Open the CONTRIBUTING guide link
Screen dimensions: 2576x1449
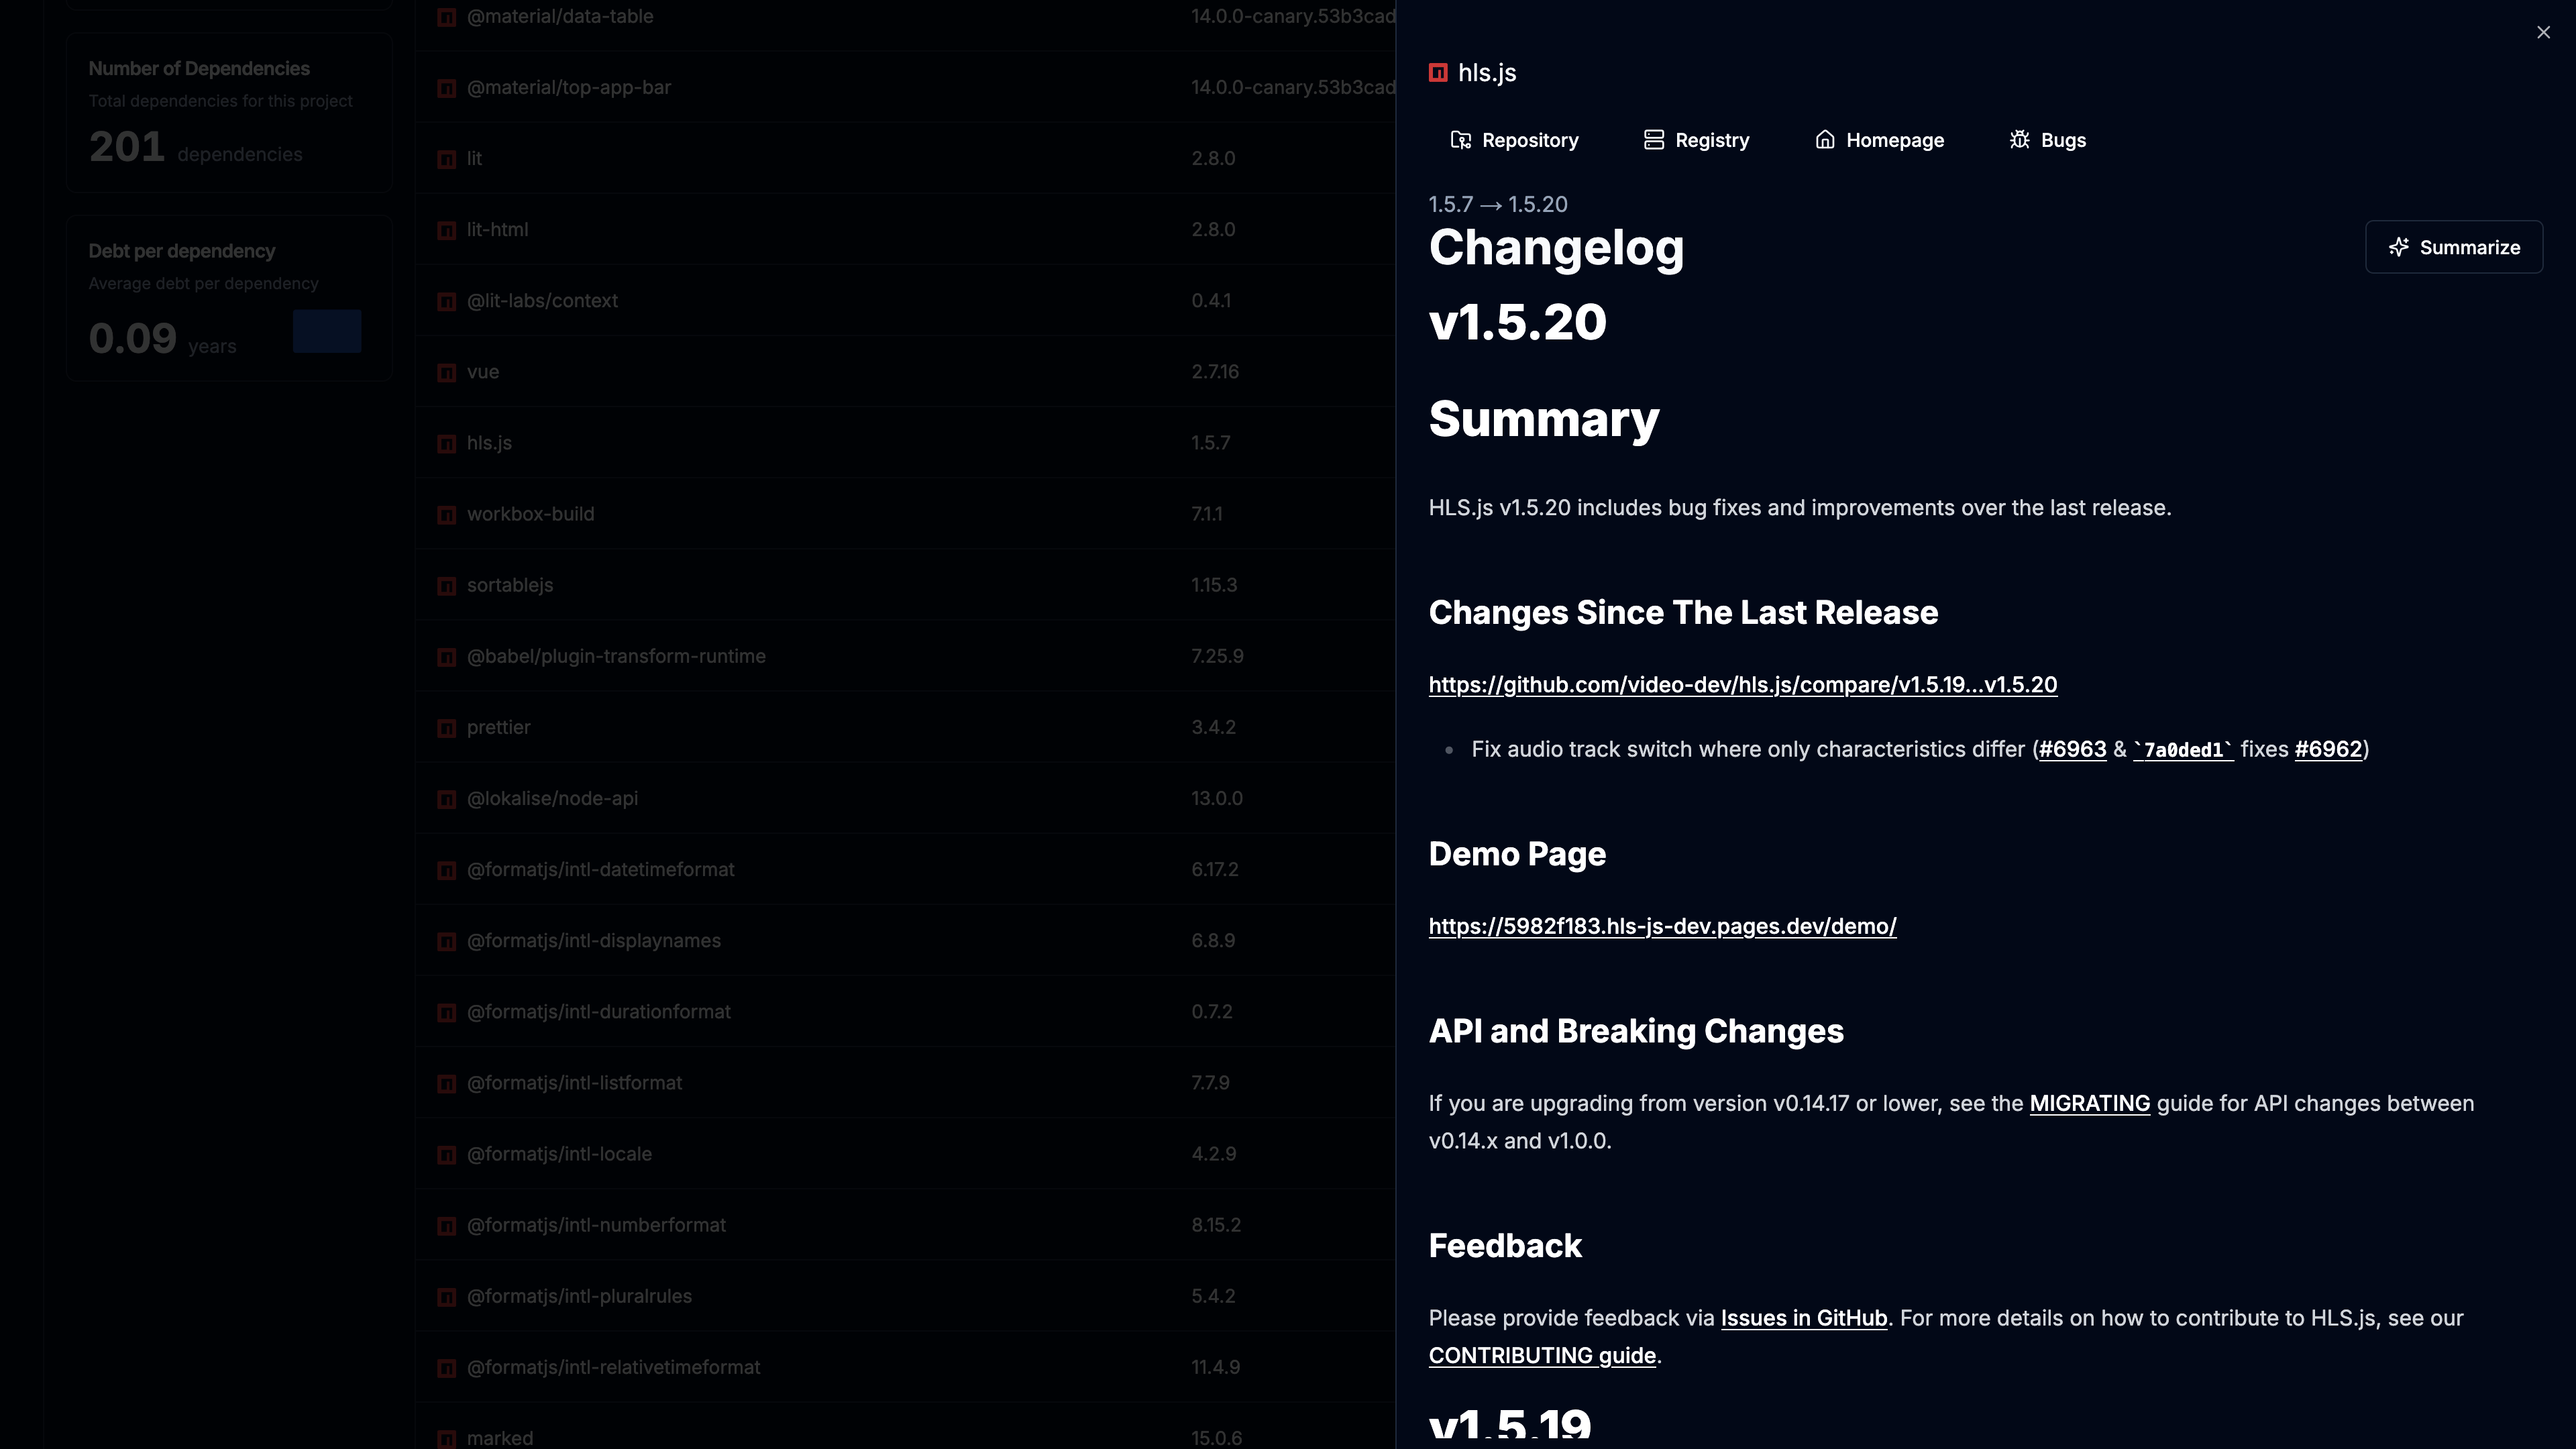point(1542,1356)
